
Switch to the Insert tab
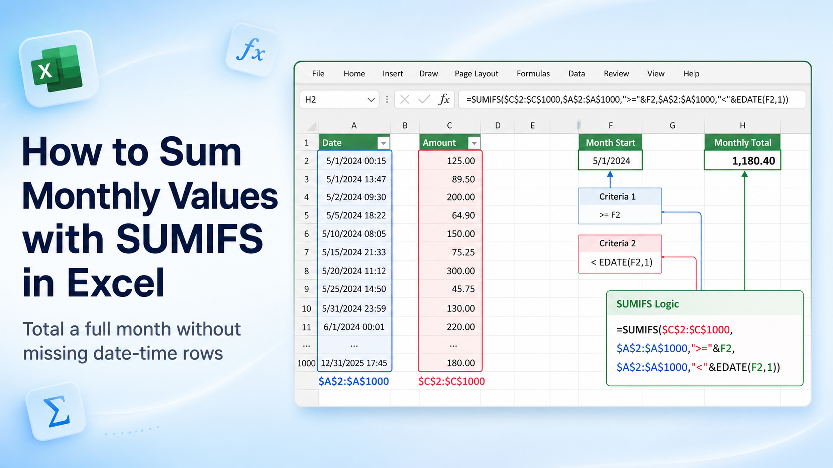(x=393, y=73)
